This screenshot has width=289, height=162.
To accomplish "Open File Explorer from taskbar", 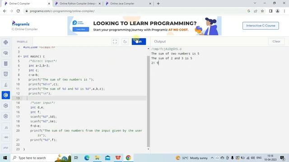I will pyautogui.click(x=97, y=158).
